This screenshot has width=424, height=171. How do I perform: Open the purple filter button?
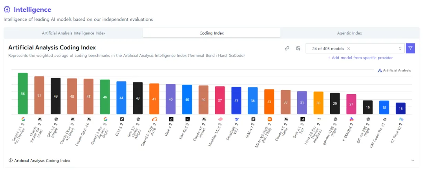[x=410, y=48]
